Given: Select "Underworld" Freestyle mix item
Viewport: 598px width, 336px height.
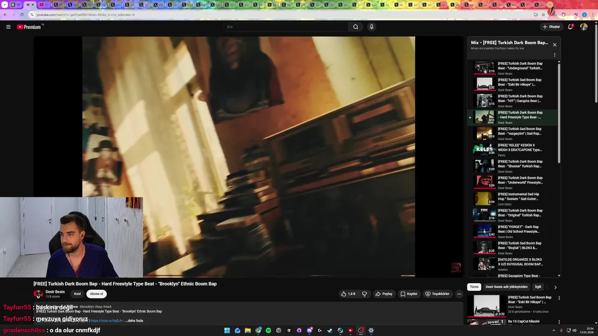Looking at the screenshot, I should click(x=513, y=182).
